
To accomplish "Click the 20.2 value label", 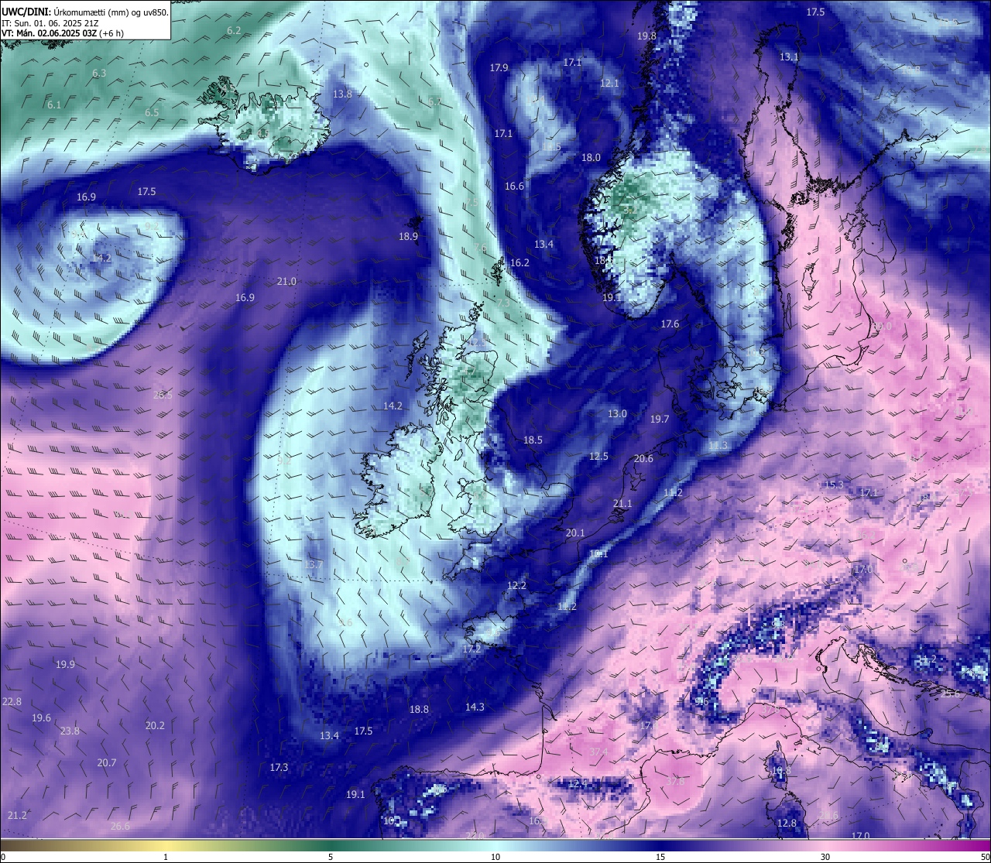I will (155, 726).
